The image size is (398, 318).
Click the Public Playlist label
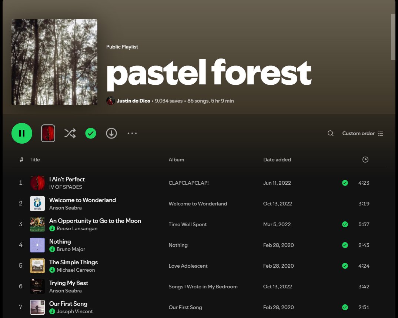[122, 47]
